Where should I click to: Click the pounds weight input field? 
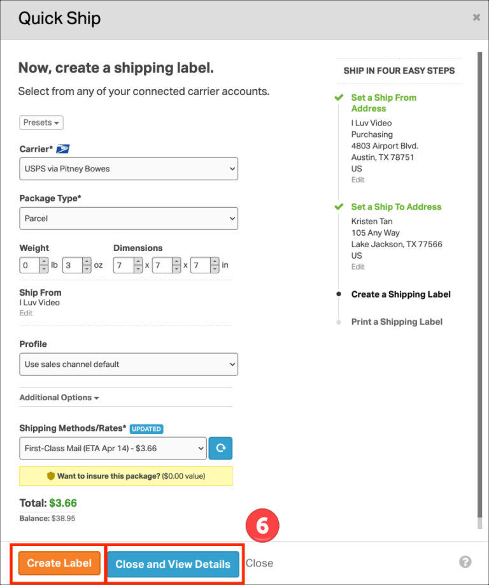[29, 264]
